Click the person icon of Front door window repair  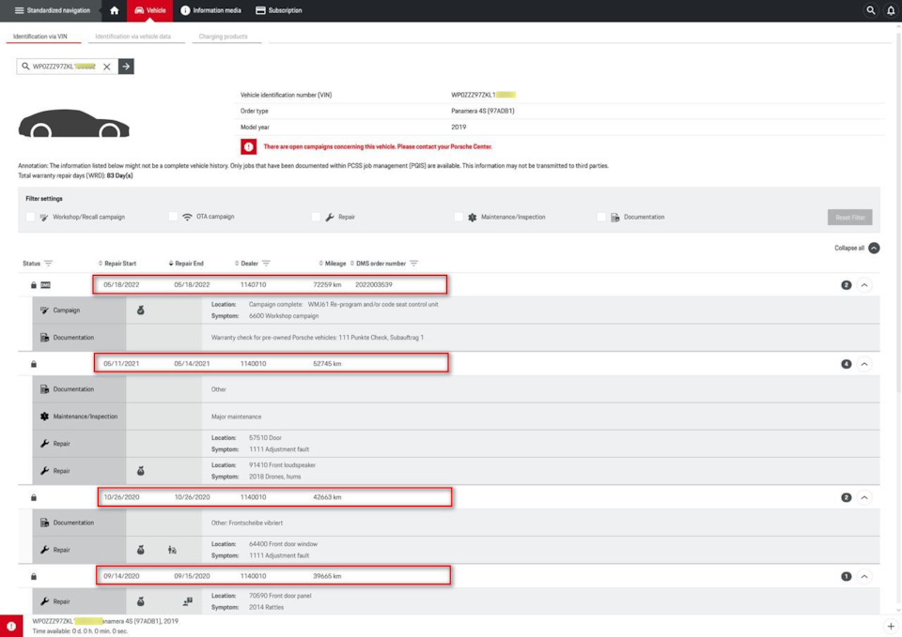pyautogui.click(x=172, y=550)
